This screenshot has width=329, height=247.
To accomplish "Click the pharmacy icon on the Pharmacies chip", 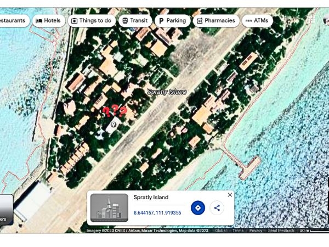I will [x=200, y=21].
